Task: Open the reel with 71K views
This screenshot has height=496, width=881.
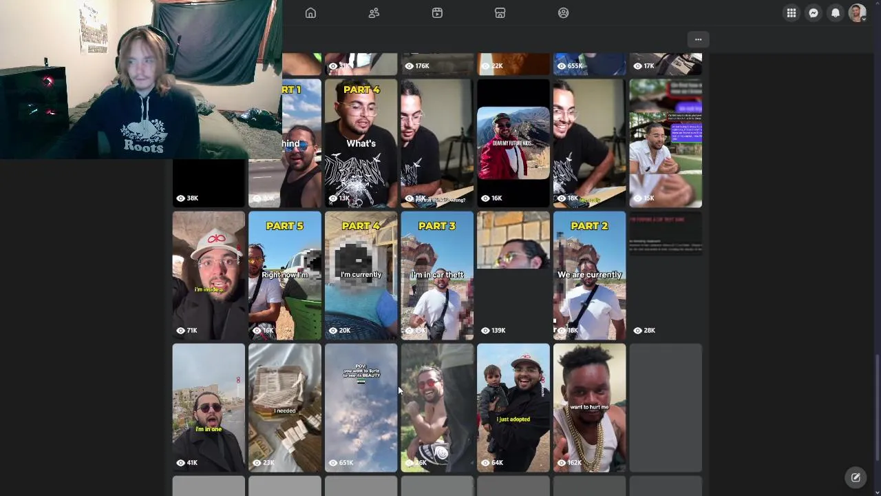Action: [209, 276]
